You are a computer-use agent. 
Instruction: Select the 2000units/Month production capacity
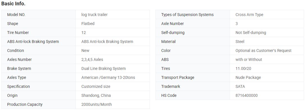click(x=97, y=104)
